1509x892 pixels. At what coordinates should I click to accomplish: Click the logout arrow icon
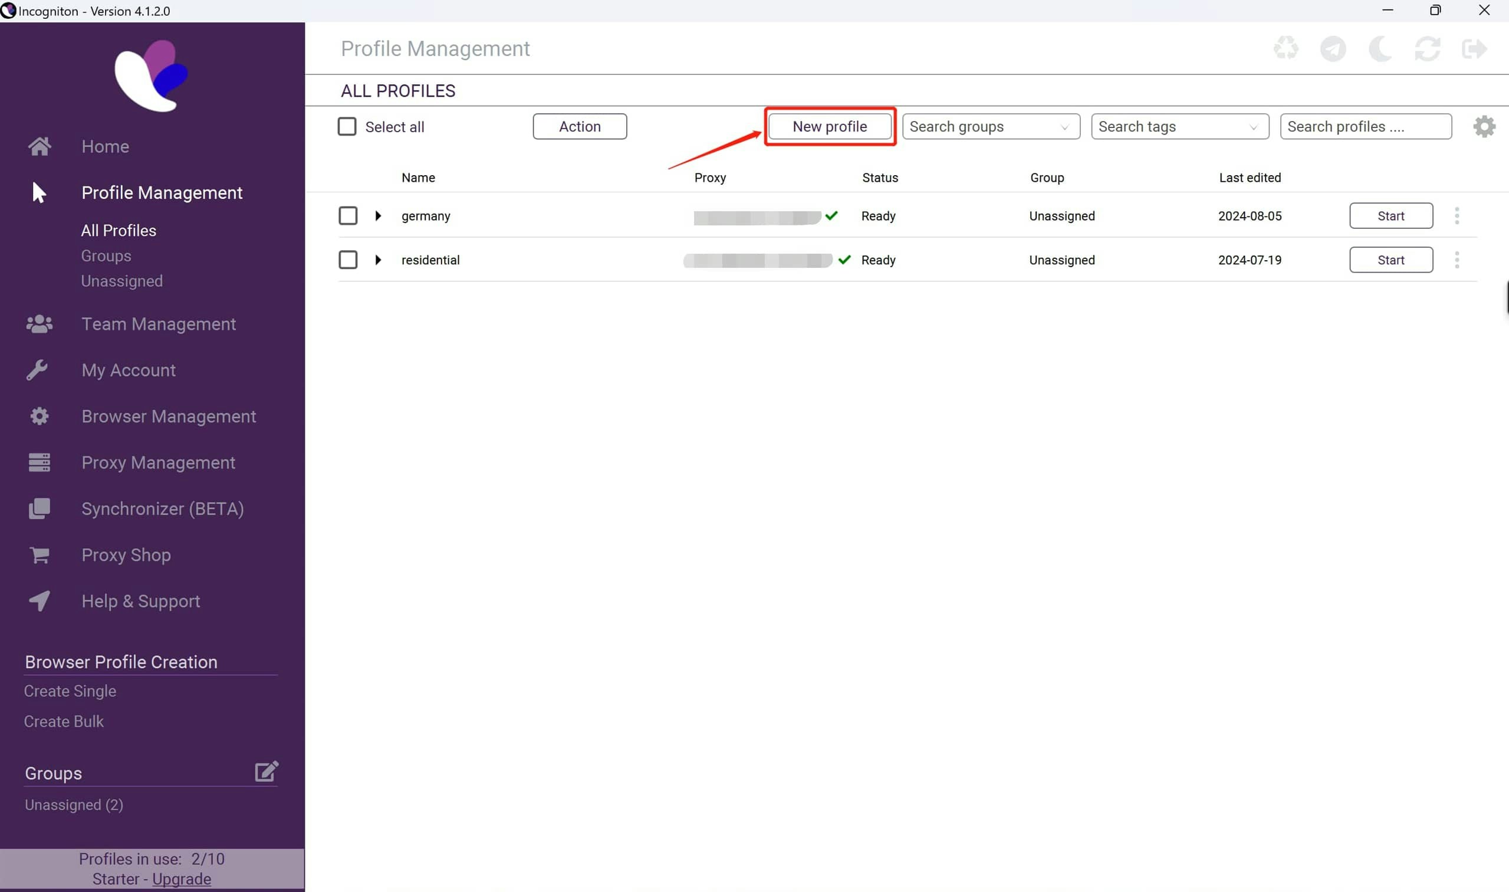pyautogui.click(x=1474, y=49)
